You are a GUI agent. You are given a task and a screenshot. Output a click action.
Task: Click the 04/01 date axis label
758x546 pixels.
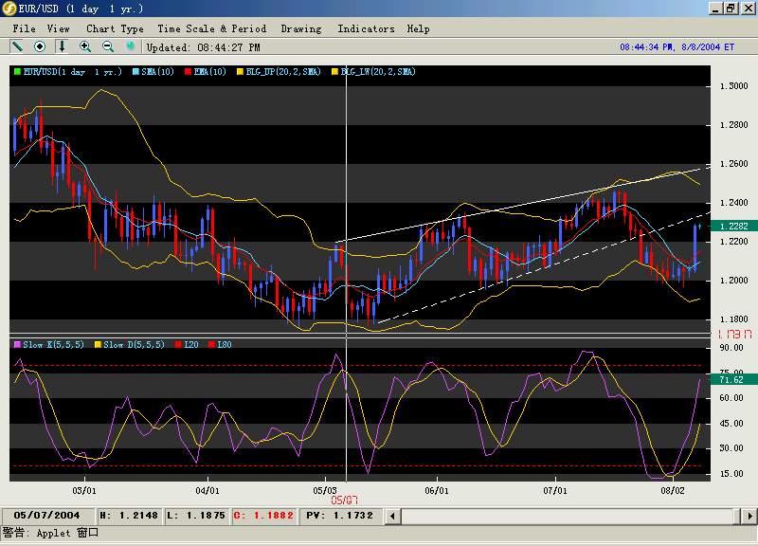[208, 490]
